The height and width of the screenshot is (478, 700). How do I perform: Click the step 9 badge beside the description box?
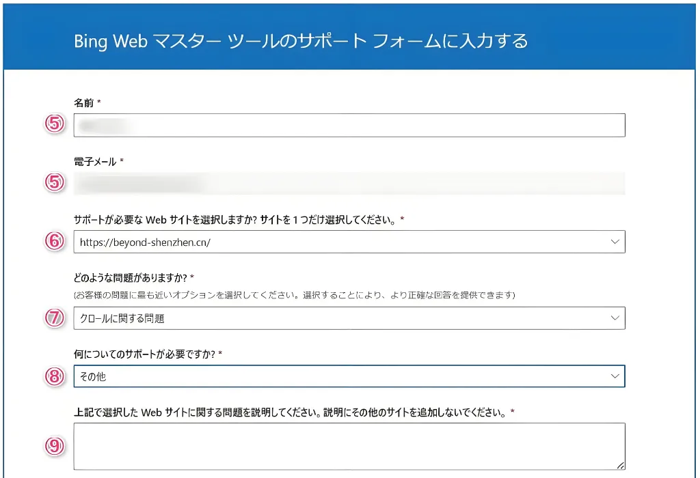55,446
